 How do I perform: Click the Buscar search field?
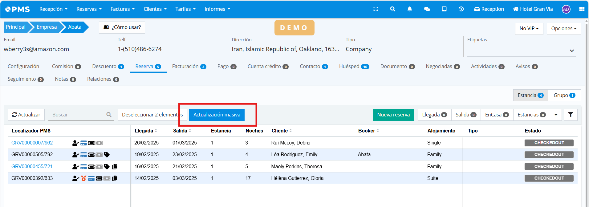tap(79, 115)
